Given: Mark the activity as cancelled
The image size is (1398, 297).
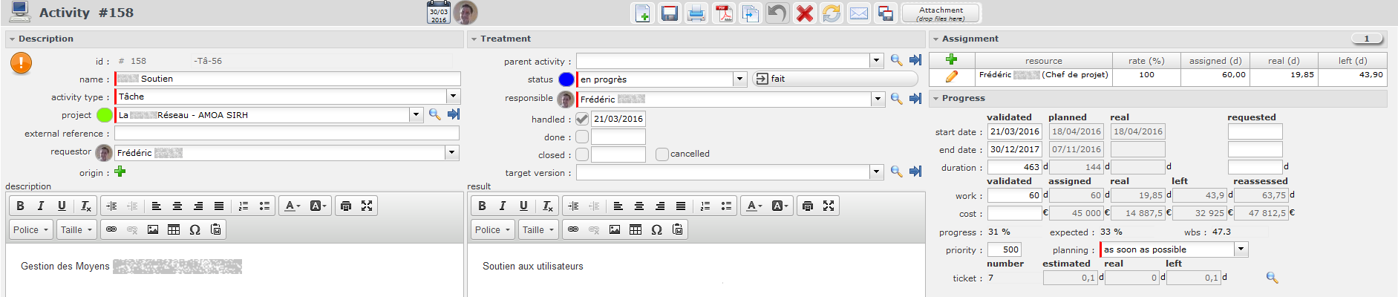Looking at the screenshot, I should pyautogui.click(x=662, y=154).
